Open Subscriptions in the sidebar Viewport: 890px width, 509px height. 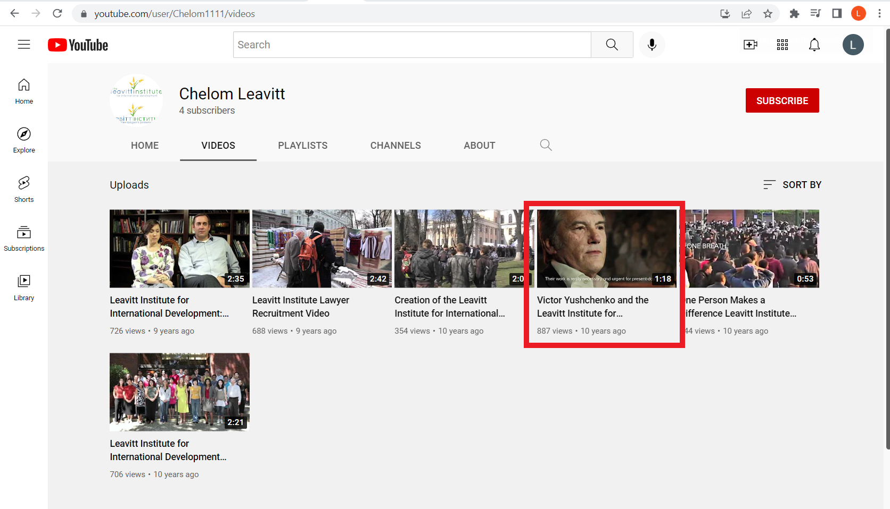point(24,239)
